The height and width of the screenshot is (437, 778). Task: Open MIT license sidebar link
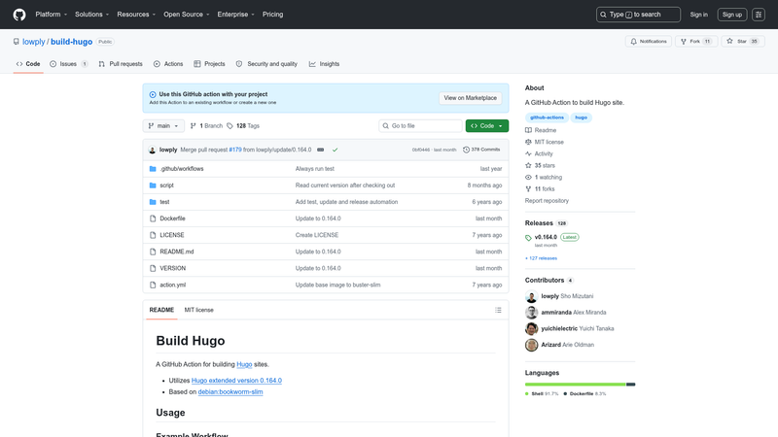coord(548,142)
